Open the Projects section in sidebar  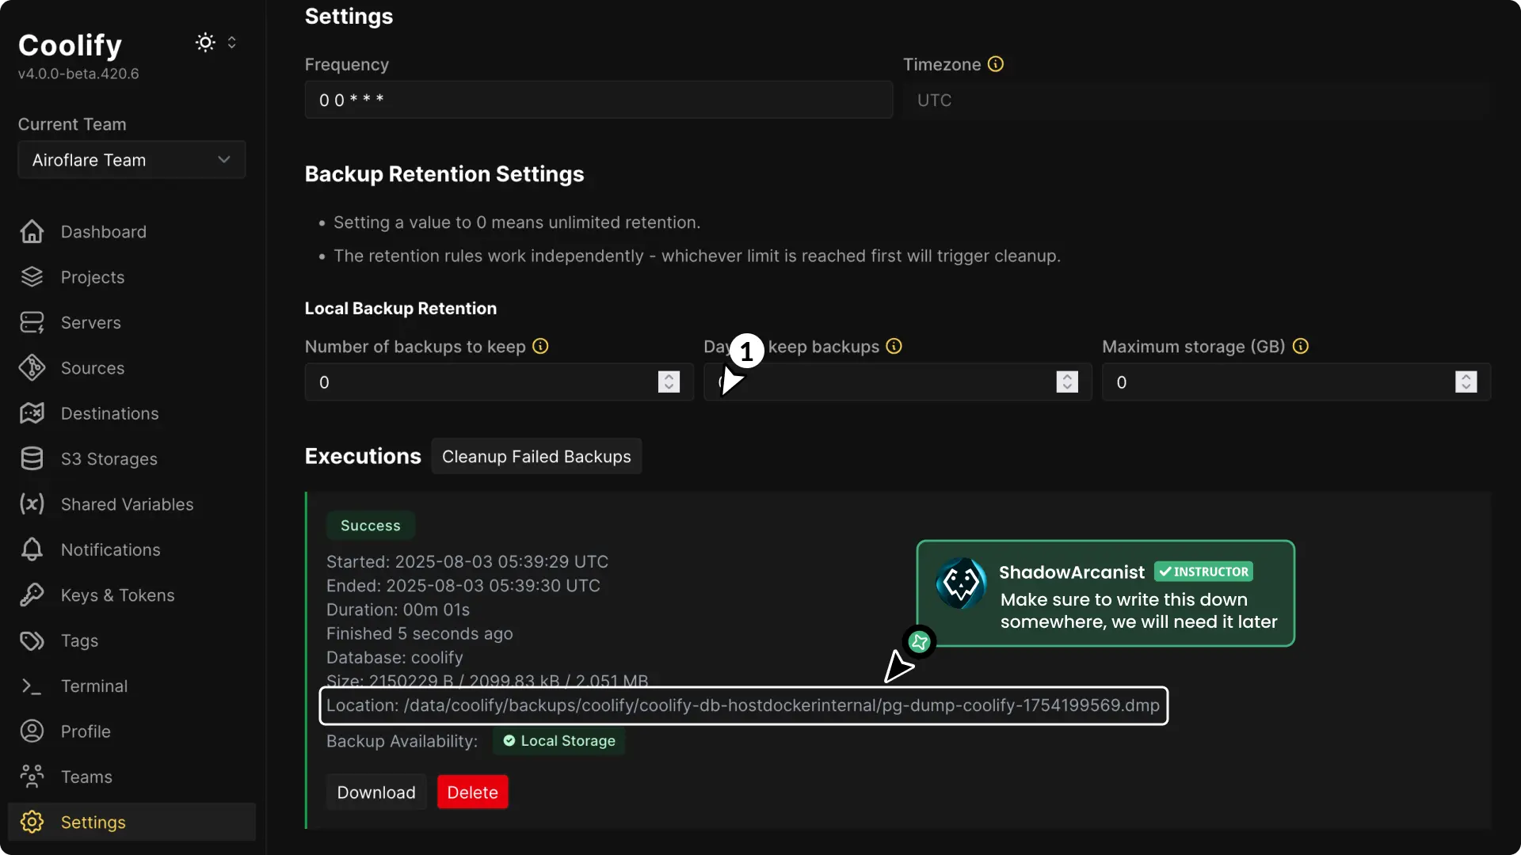[93, 277]
